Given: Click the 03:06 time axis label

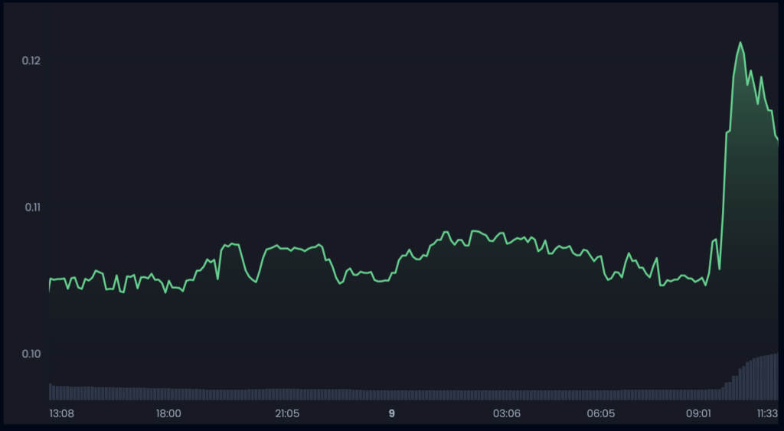Looking at the screenshot, I should [507, 413].
